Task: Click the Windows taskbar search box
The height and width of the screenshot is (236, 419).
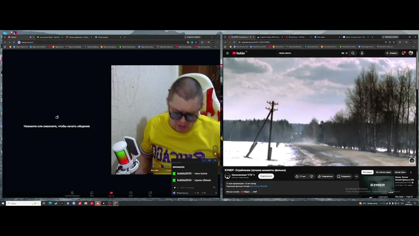Action: pyautogui.click(x=24, y=203)
